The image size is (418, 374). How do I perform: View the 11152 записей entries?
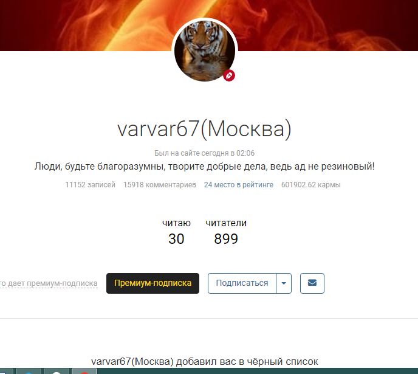pos(90,185)
